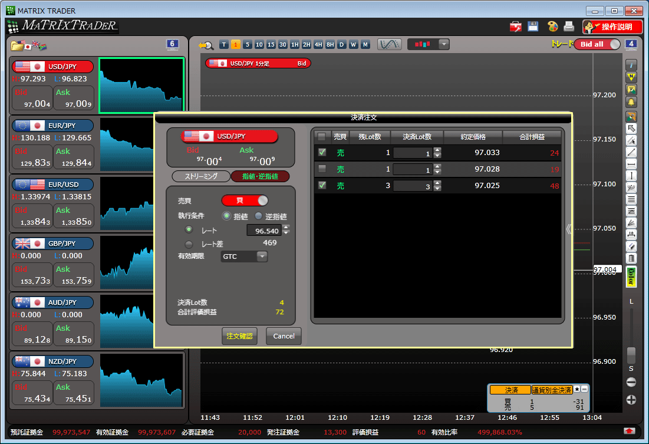Click the info 'i' icon on chart toolbar

coord(631,65)
